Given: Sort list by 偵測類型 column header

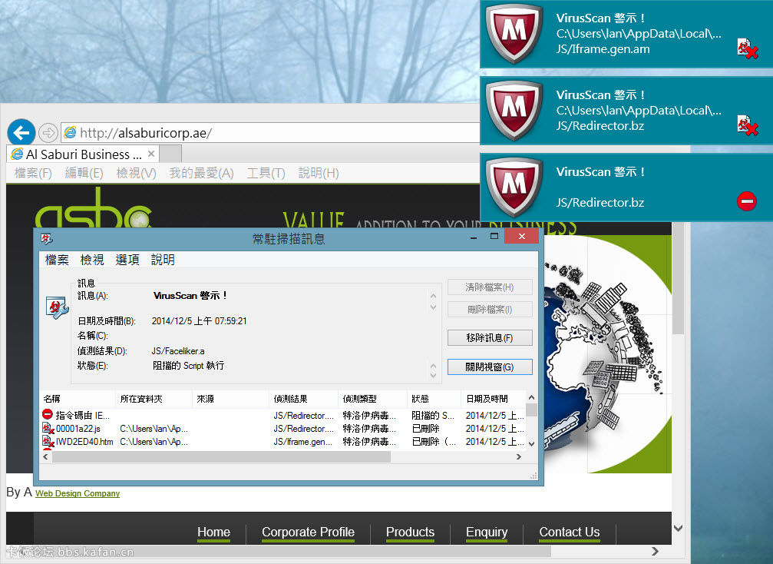Looking at the screenshot, I should (x=373, y=399).
